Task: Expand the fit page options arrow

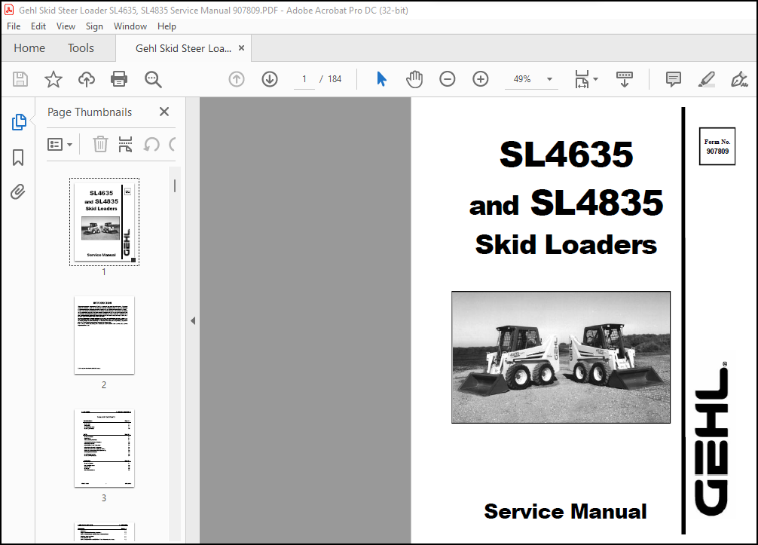Action: 595,79
